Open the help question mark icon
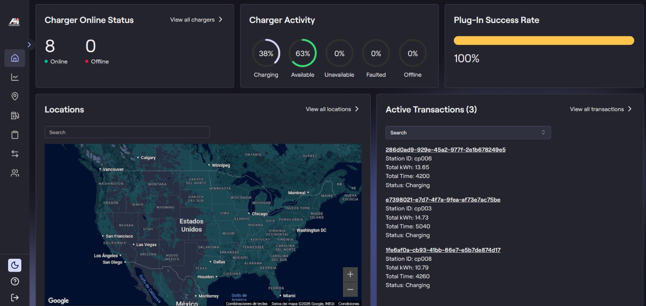This screenshot has height=306, width=646. point(15,281)
